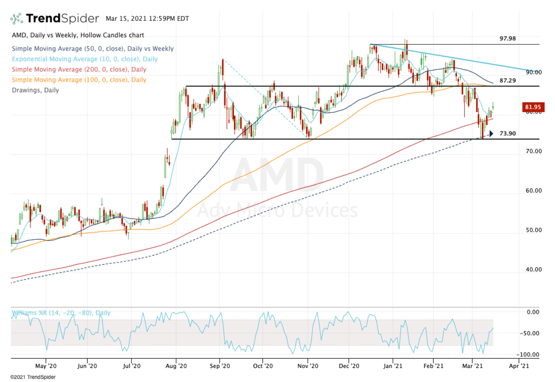Click the dark blue arrow marker near 73.90
The image size is (555, 382).
pyautogui.click(x=491, y=134)
